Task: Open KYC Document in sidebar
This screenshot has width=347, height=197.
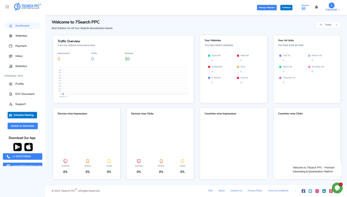Action: coord(25,94)
